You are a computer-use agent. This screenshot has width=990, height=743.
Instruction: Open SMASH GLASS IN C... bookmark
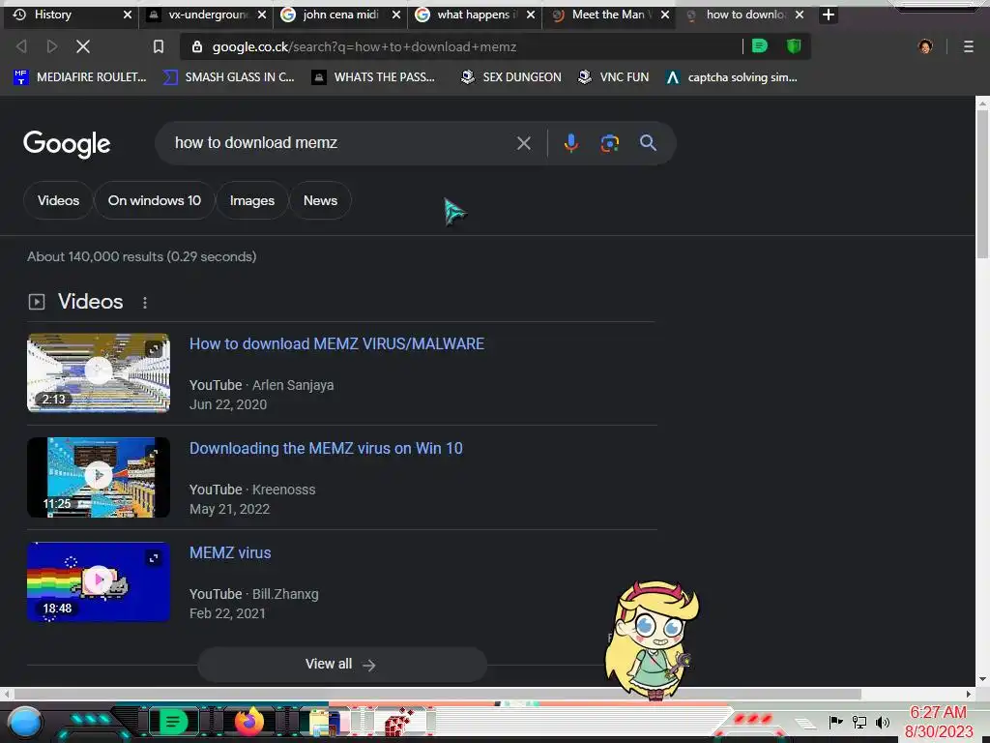[228, 77]
